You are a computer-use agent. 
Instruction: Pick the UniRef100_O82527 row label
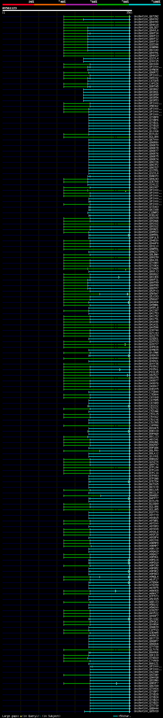[x=146, y=375]
